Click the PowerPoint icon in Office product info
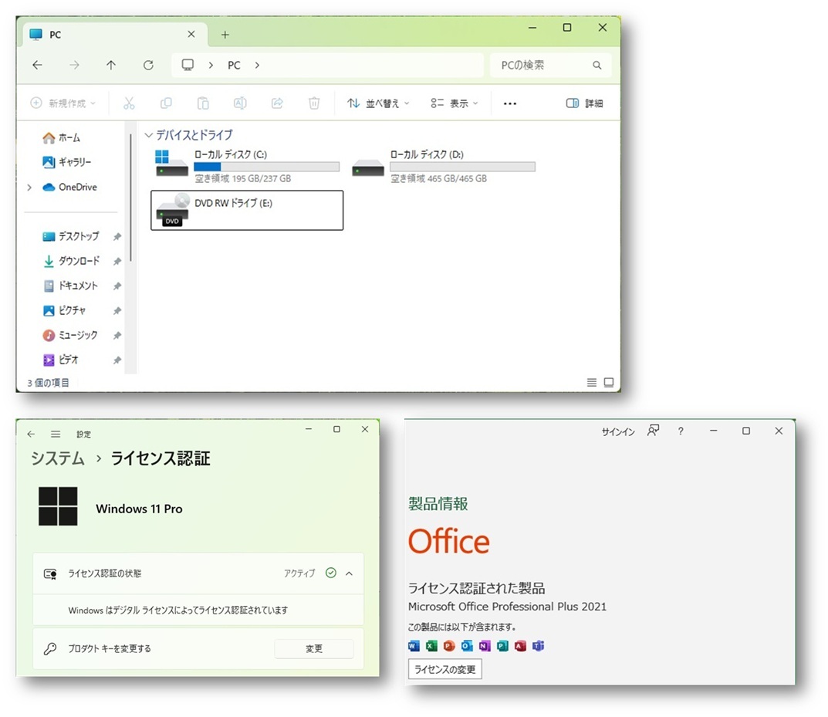Screen dimensions: 828x717 coord(449,646)
